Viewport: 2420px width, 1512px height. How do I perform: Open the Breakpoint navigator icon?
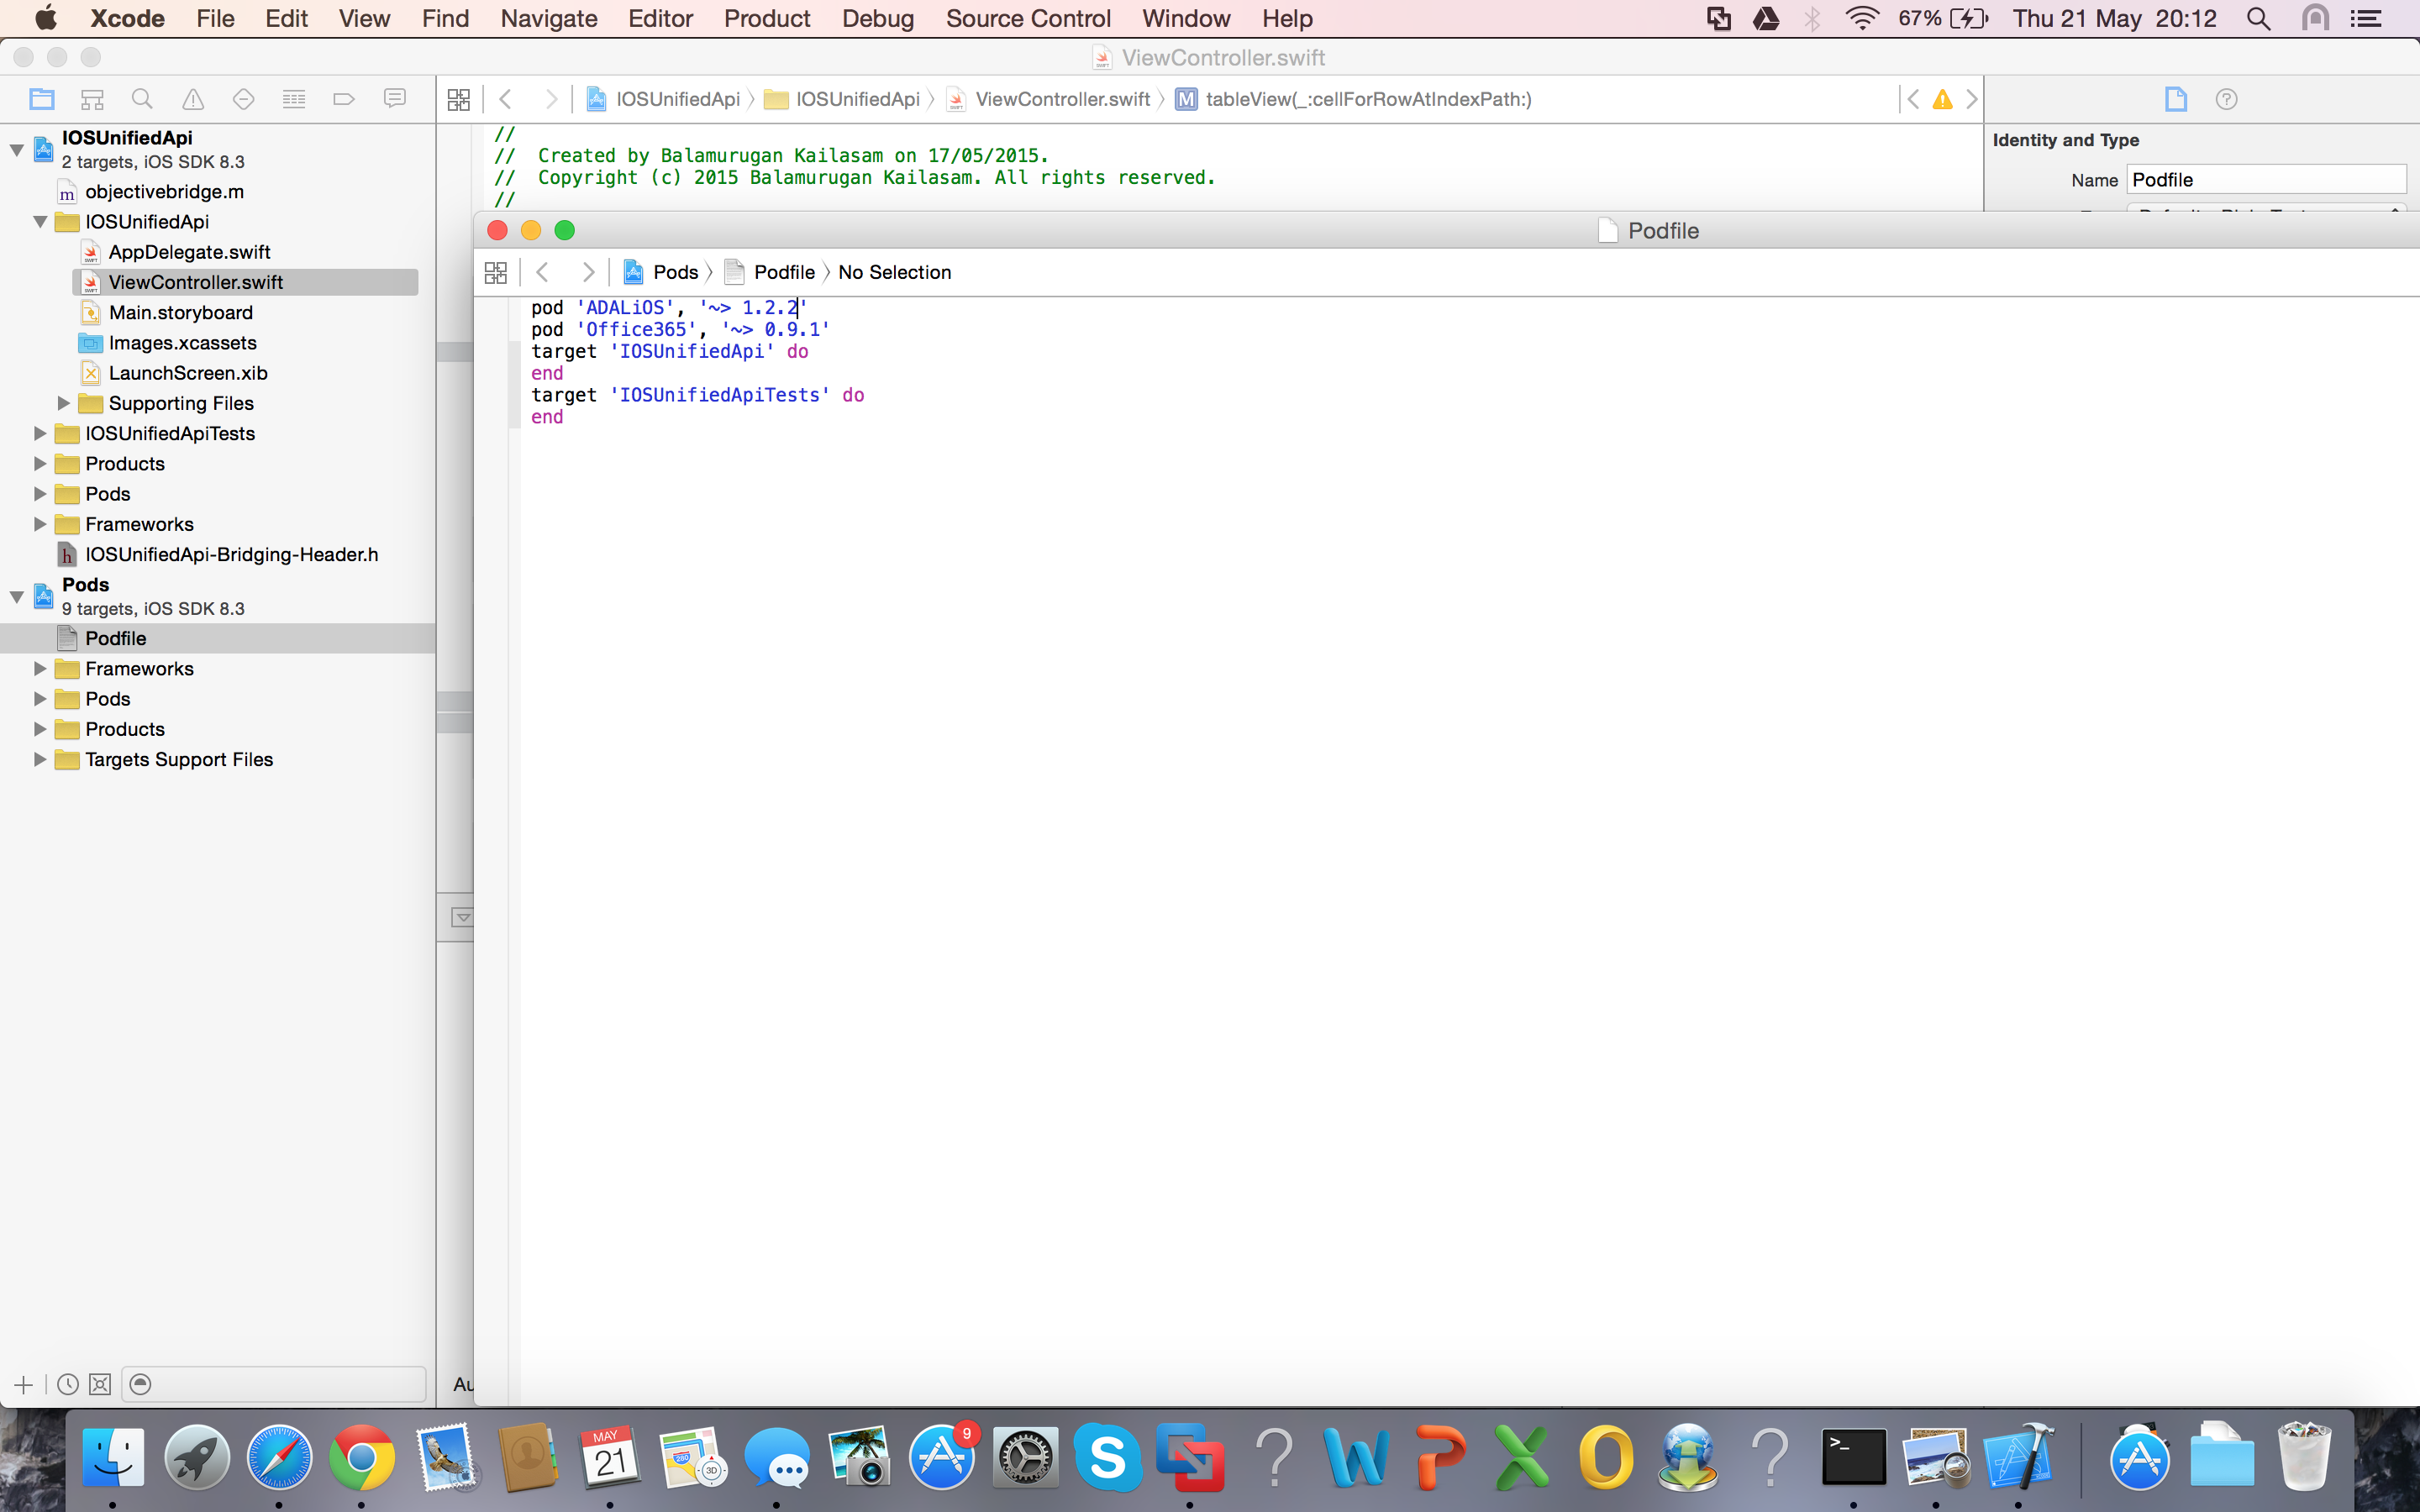point(344,99)
